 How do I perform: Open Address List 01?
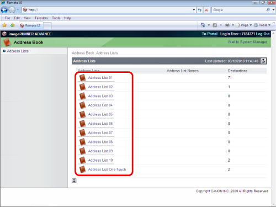pyautogui.click(x=100, y=78)
